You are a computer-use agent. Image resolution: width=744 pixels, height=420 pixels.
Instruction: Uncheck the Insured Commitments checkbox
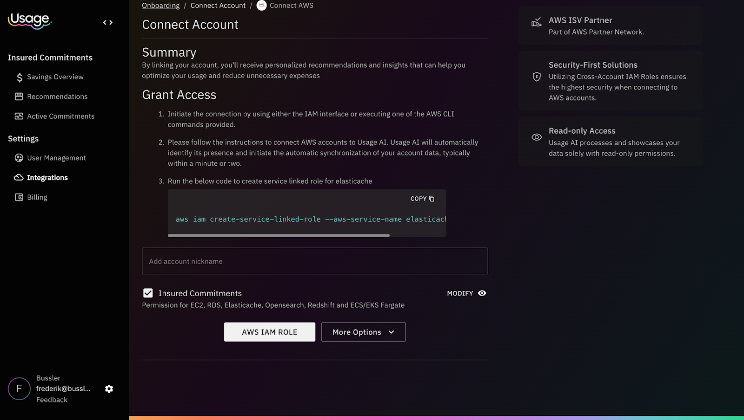(148, 293)
